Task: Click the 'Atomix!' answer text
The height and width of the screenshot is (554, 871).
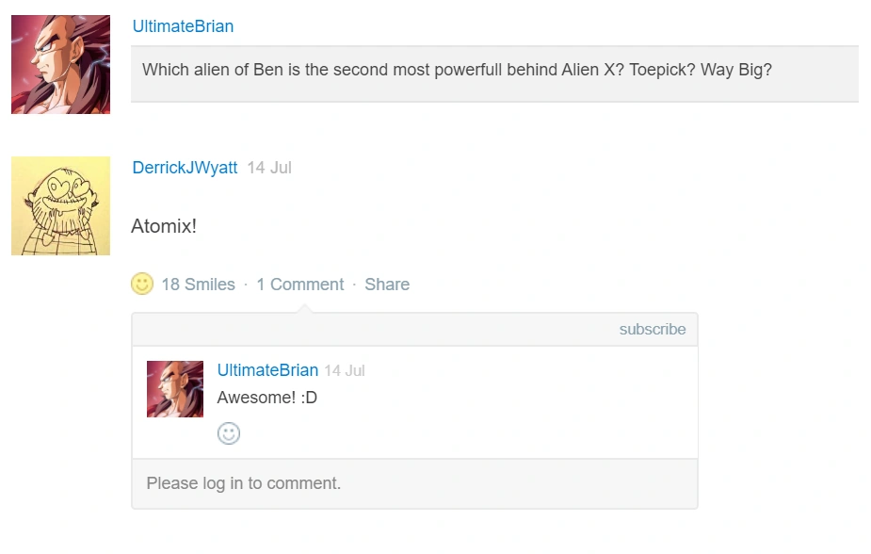Action: (x=164, y=226)
